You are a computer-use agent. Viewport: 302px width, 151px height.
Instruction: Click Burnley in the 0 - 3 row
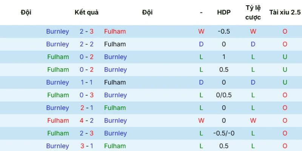(115, 95)
